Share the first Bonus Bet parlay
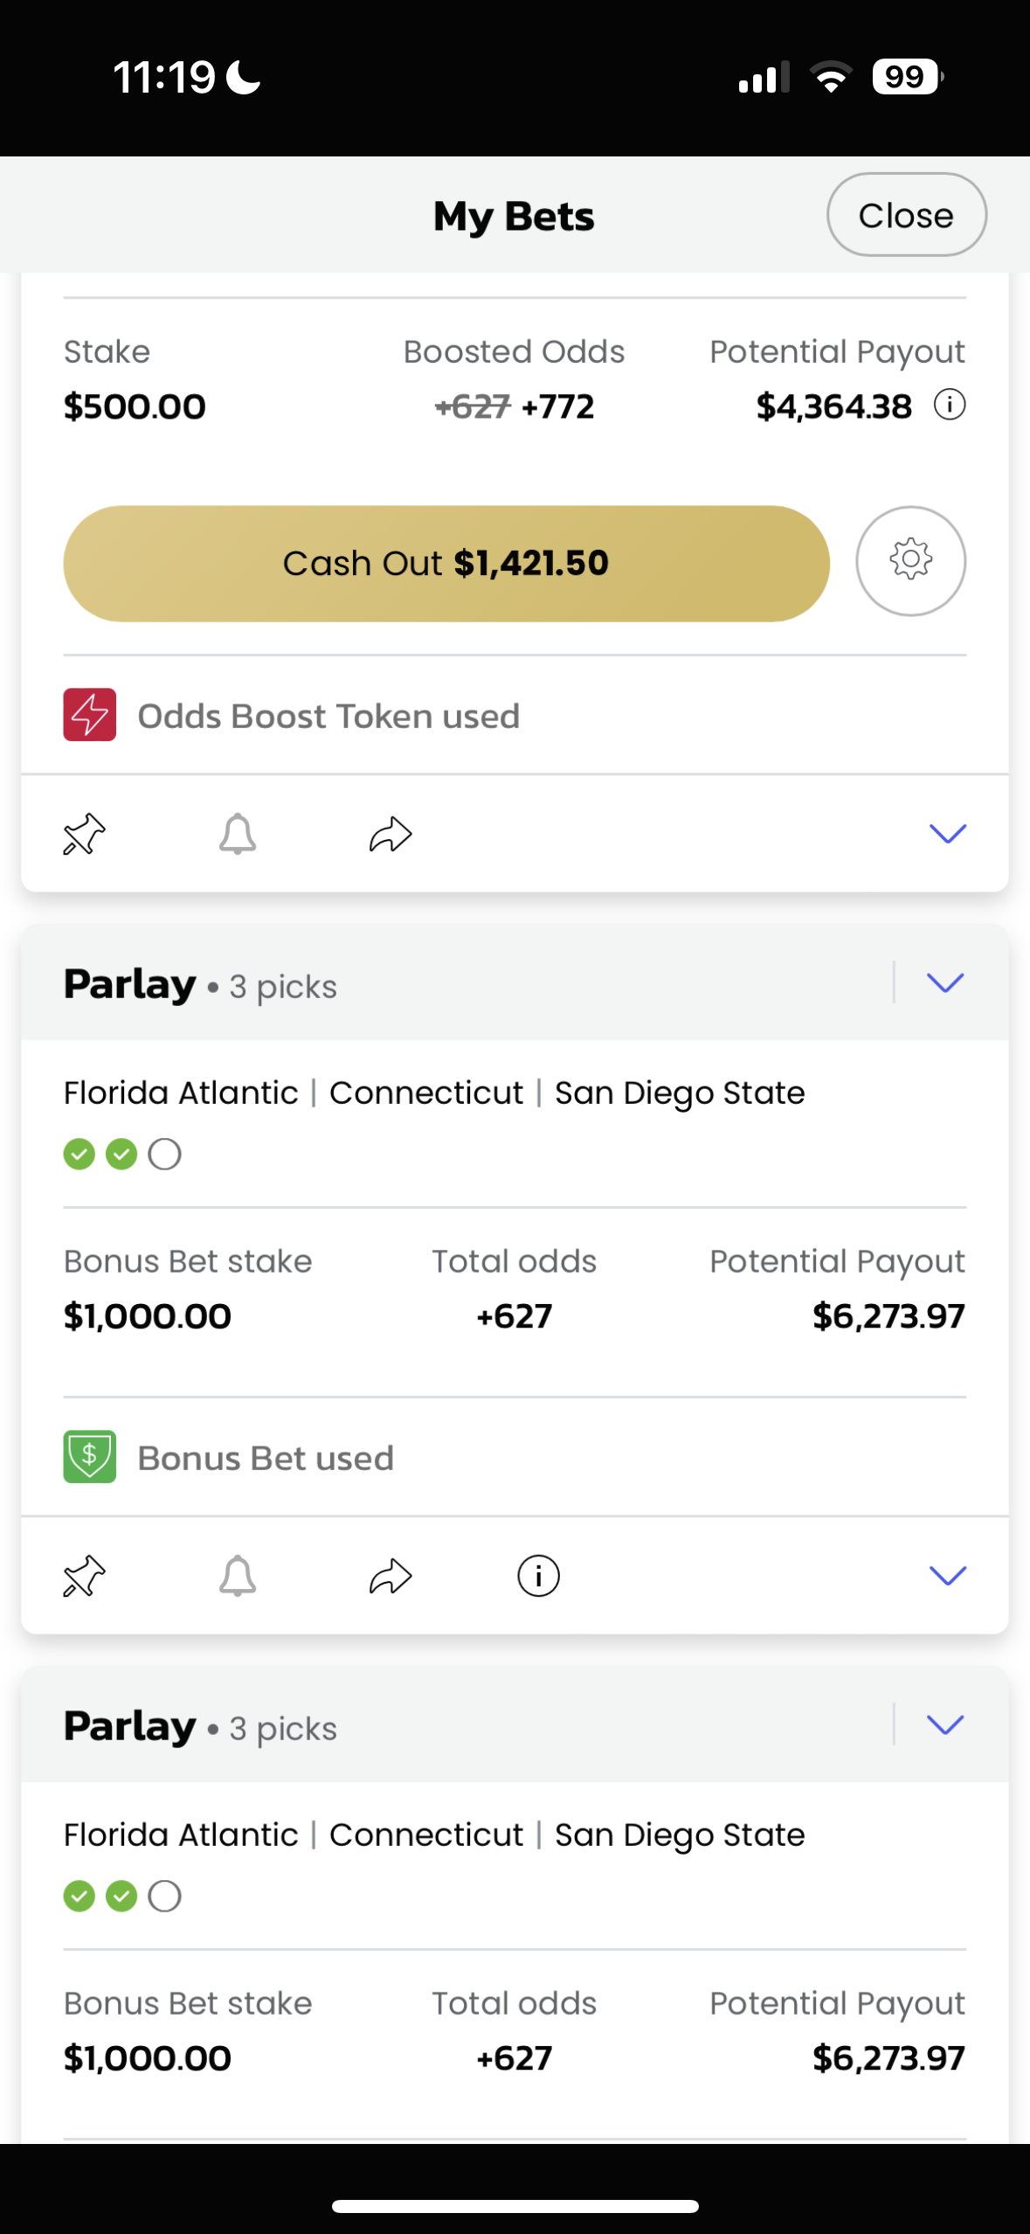Image resolution: width=1030 pixels, height=2234 pixels. pyautogui.click(x=391, y=1577)
